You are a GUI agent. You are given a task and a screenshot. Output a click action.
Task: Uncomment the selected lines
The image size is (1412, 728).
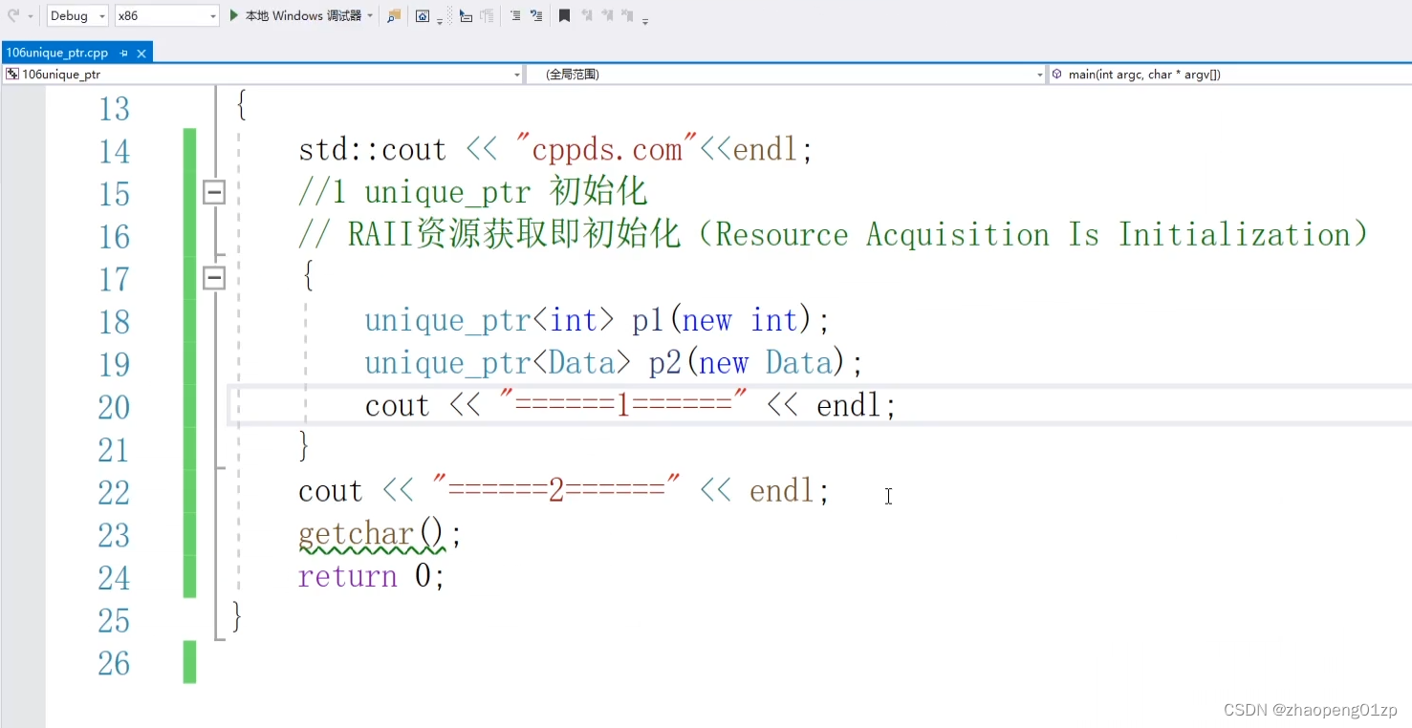tap(536, 15)
